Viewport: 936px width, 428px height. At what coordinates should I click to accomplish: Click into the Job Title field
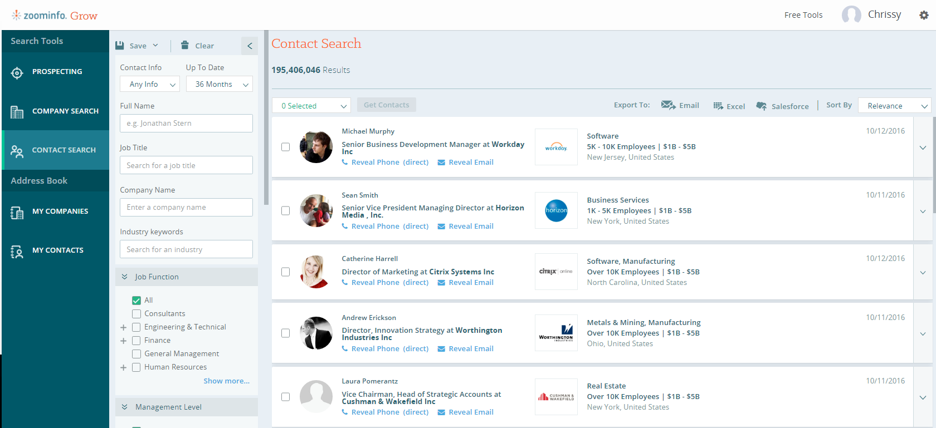coord(186,165)
